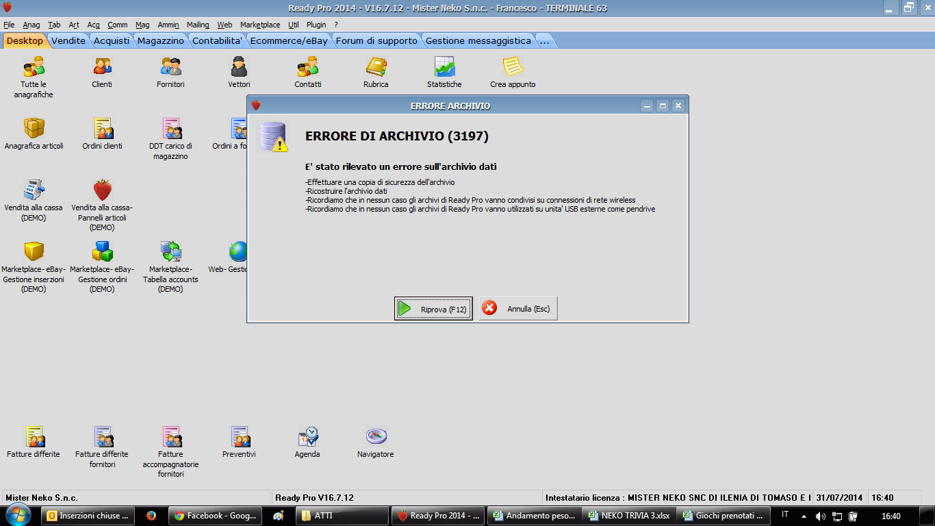Switch to the Contabilita' tab
The width and height of the screenshot is (935, 526).
218,40
